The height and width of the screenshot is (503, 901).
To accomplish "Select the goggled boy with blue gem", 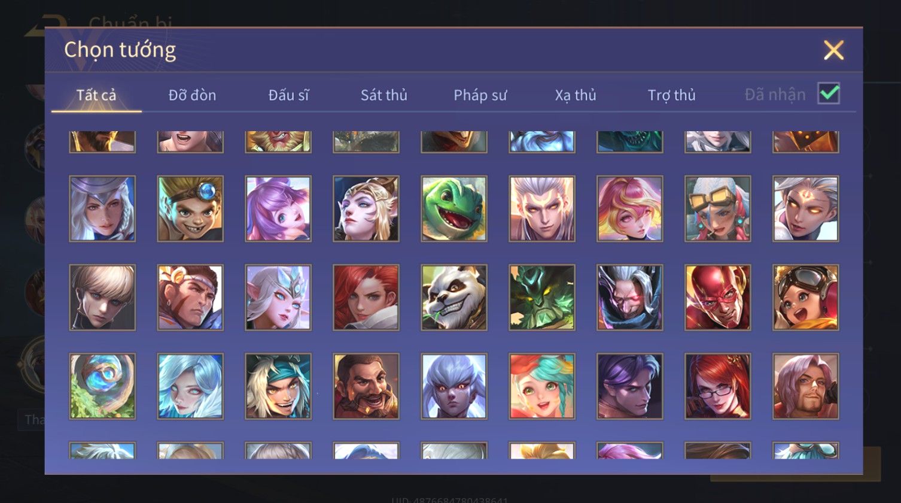I will (x=190, y=208).
